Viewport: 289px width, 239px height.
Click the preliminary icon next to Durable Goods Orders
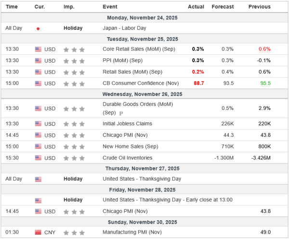(x=121, y=113)
